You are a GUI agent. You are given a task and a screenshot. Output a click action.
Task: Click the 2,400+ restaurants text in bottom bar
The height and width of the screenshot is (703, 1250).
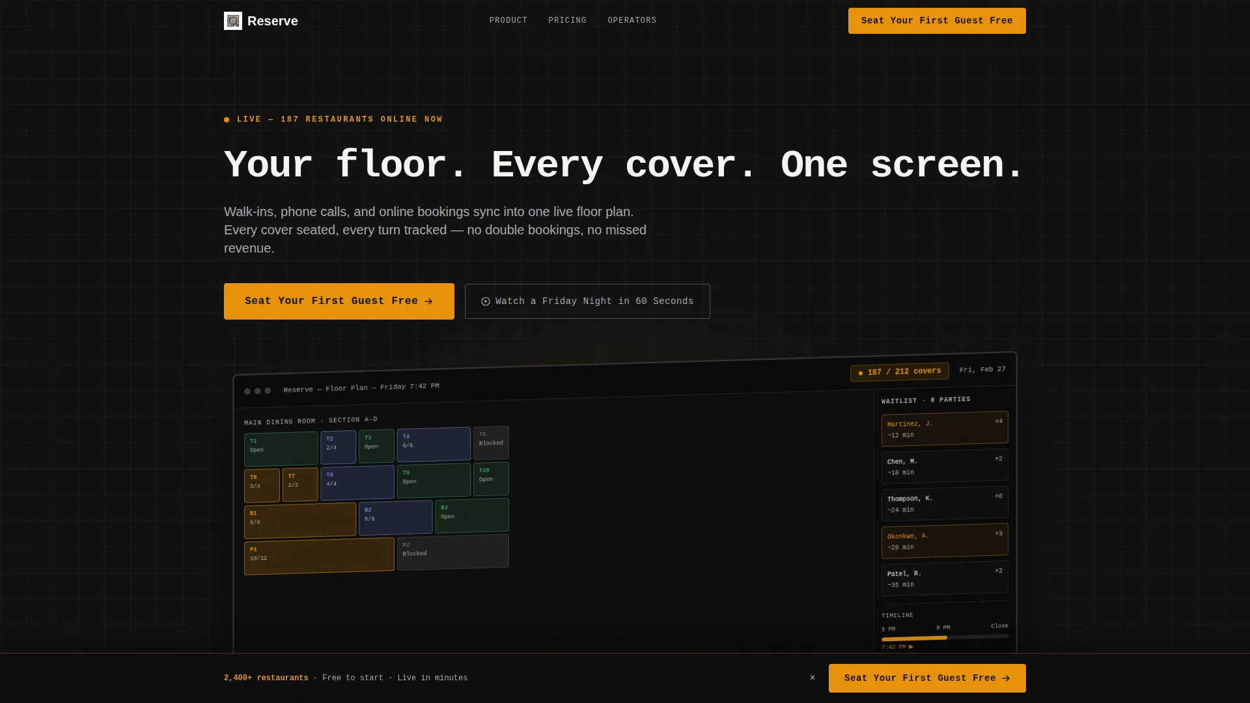266,678
